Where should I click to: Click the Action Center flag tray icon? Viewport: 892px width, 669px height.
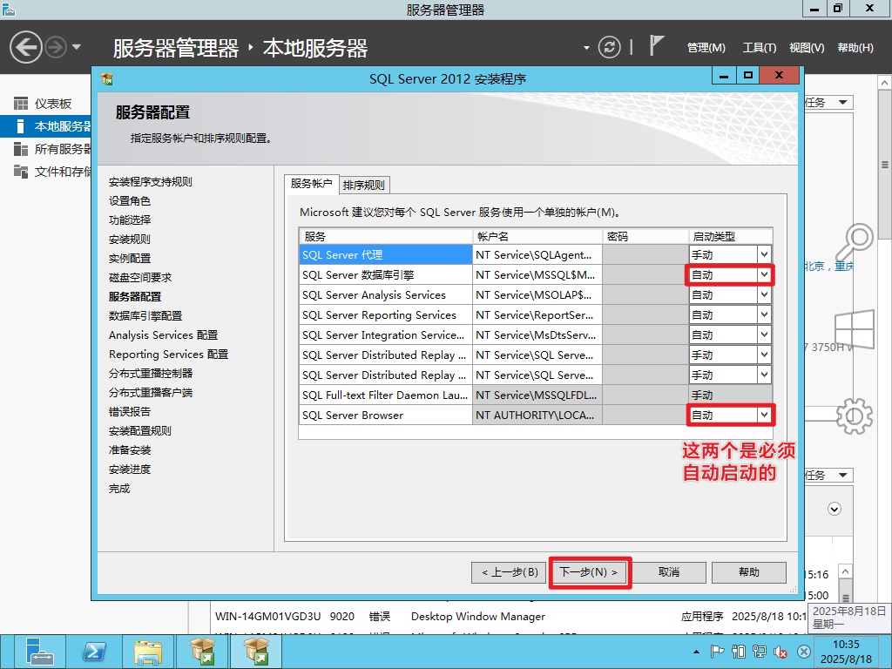tap(718, 652)
